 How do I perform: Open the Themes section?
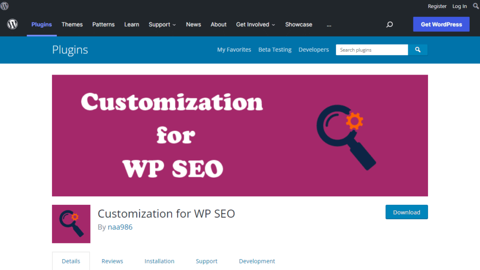(72, 24)
